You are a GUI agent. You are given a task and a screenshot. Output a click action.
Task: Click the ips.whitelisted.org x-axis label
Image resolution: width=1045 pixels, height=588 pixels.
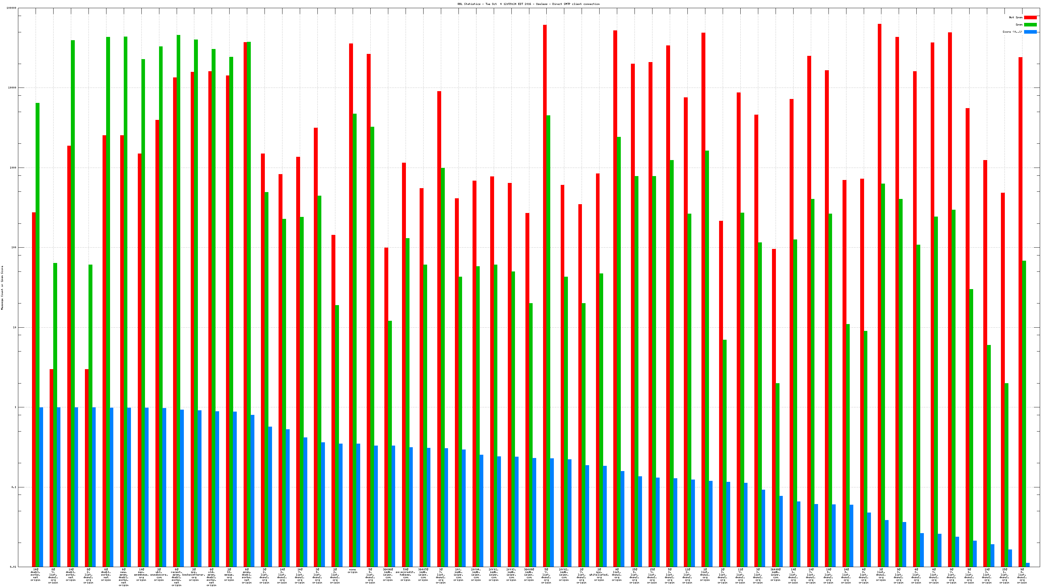pyautogui.click(x=599, y=575)
